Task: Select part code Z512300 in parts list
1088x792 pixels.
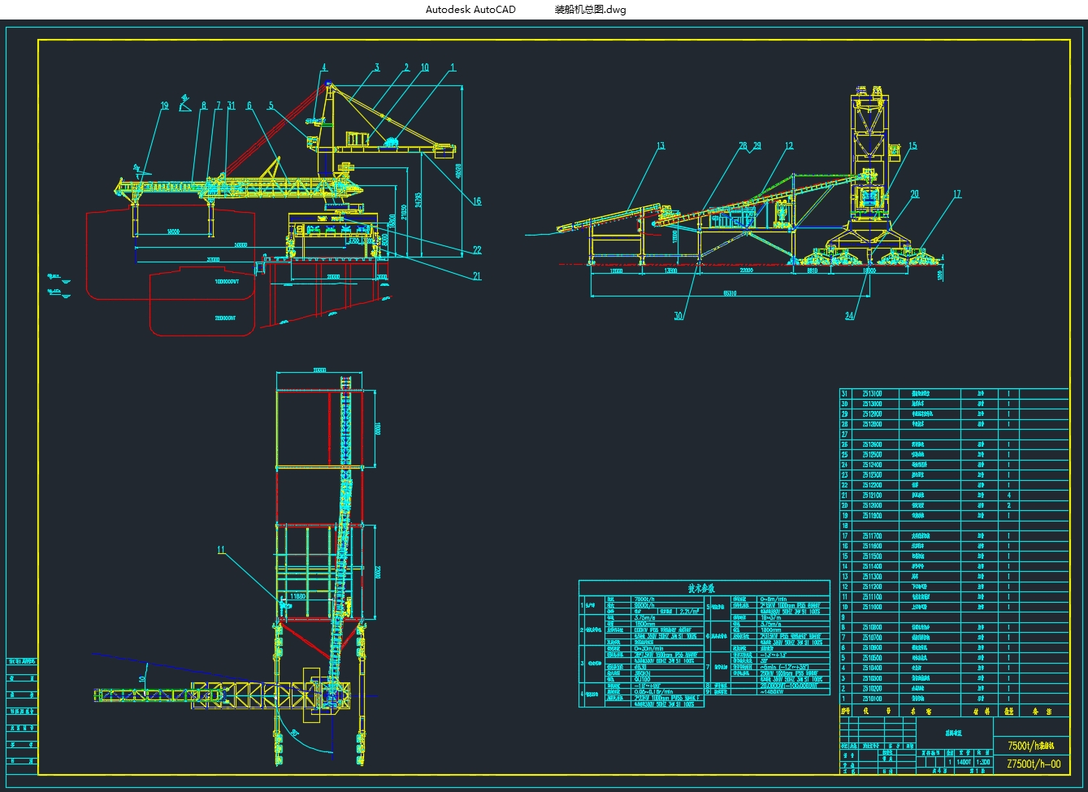Action: 873,475
